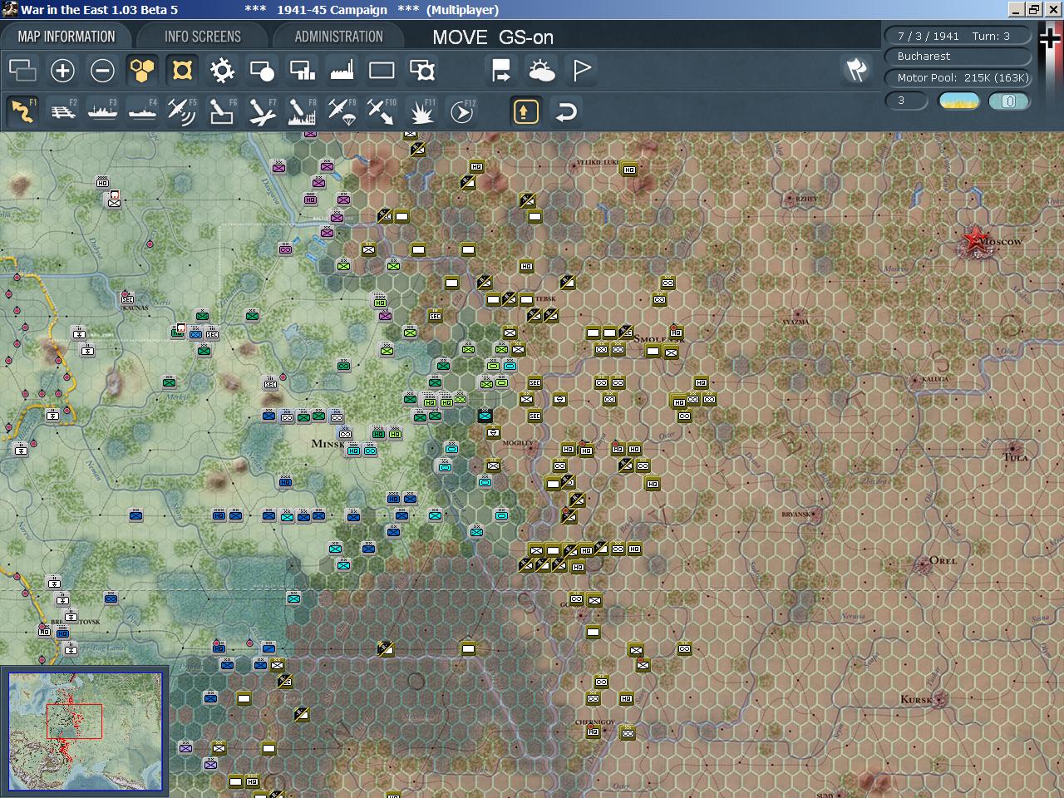Viewport: 1064px width, 798px height.
Task: Click the field showing 3
Action: pyautogui.click(x=907, y=101)
